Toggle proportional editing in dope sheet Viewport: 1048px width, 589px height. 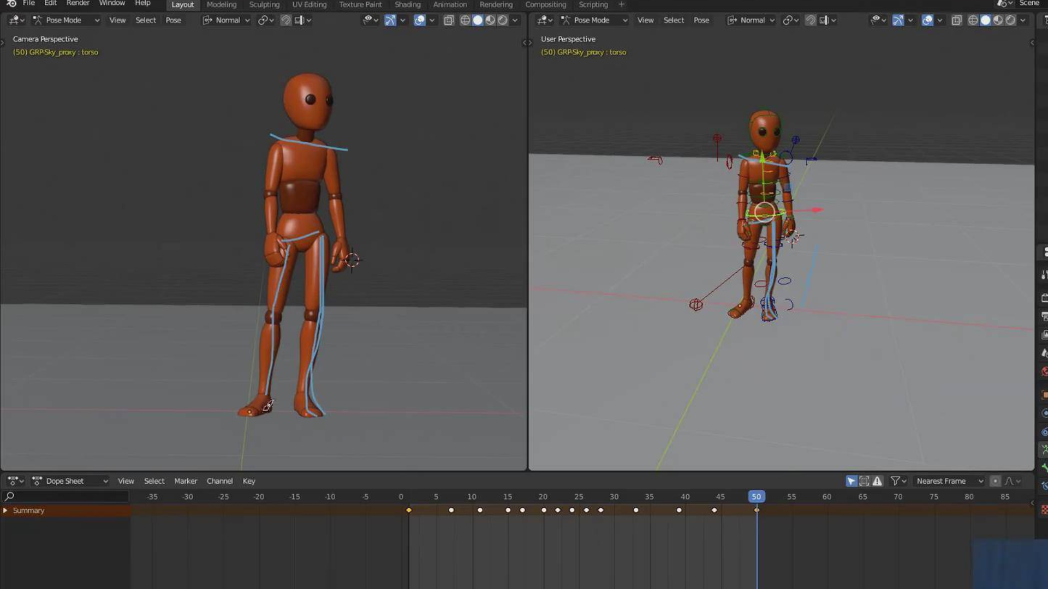coord(995,481)
